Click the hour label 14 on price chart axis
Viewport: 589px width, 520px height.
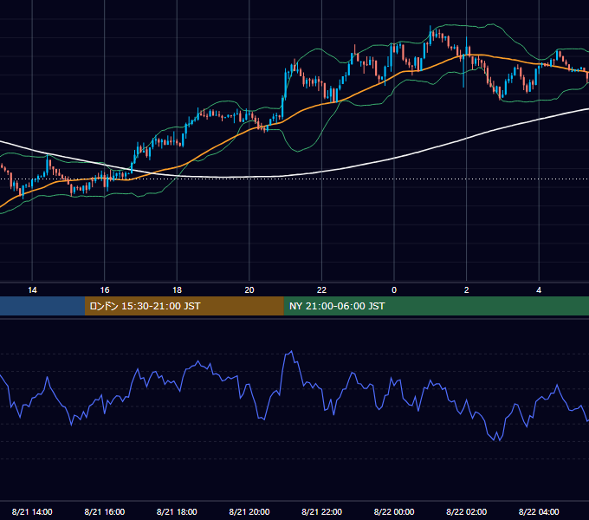[x=32, y=290]
